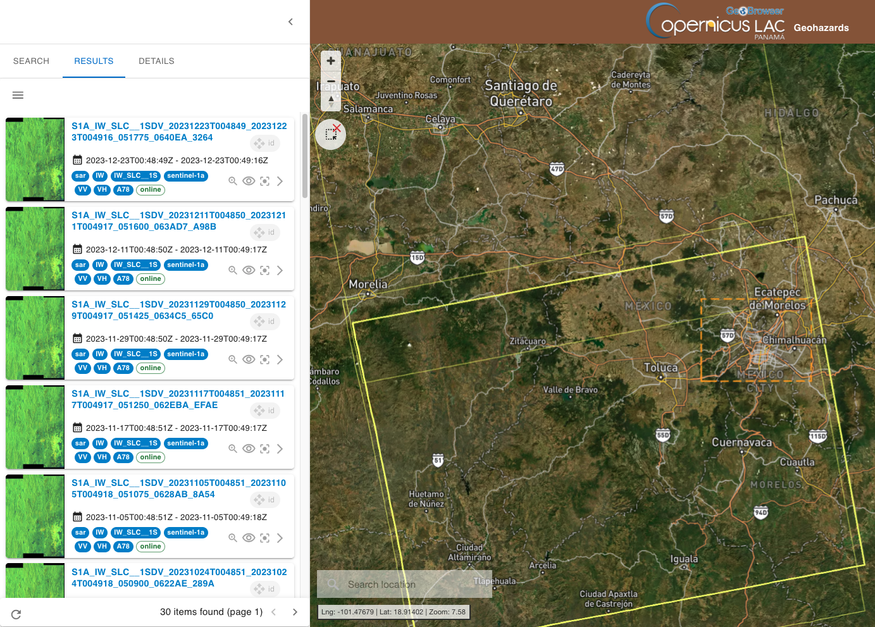Copy id of the 20231223 result

(264, 144)
